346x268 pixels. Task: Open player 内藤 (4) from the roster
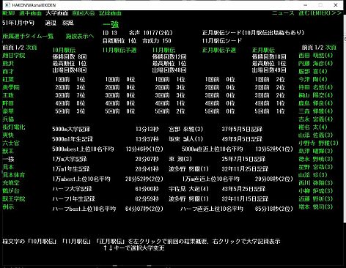tap(315, 64)
